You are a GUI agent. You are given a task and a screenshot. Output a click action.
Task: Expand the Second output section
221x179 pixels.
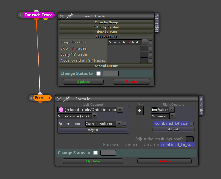coord(106,66)
